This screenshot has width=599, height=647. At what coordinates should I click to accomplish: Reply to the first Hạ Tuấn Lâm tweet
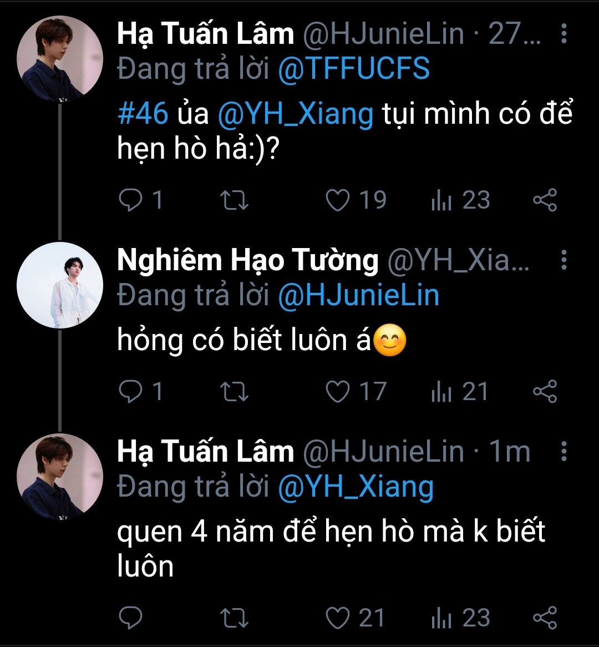131,200
